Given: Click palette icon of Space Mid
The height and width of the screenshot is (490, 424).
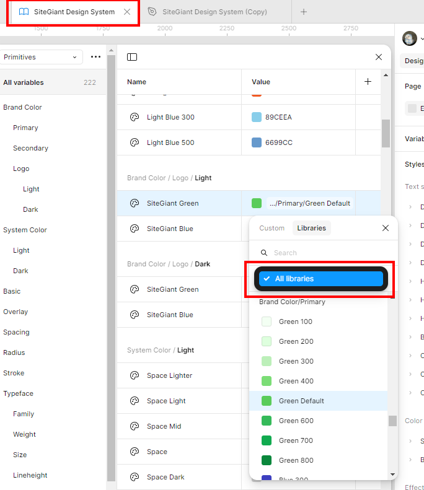Looking at the screenshot, I should 135,426.
